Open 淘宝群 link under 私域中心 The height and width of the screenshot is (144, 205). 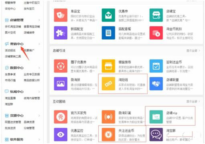pyautogui.click(x=9, y=104)
